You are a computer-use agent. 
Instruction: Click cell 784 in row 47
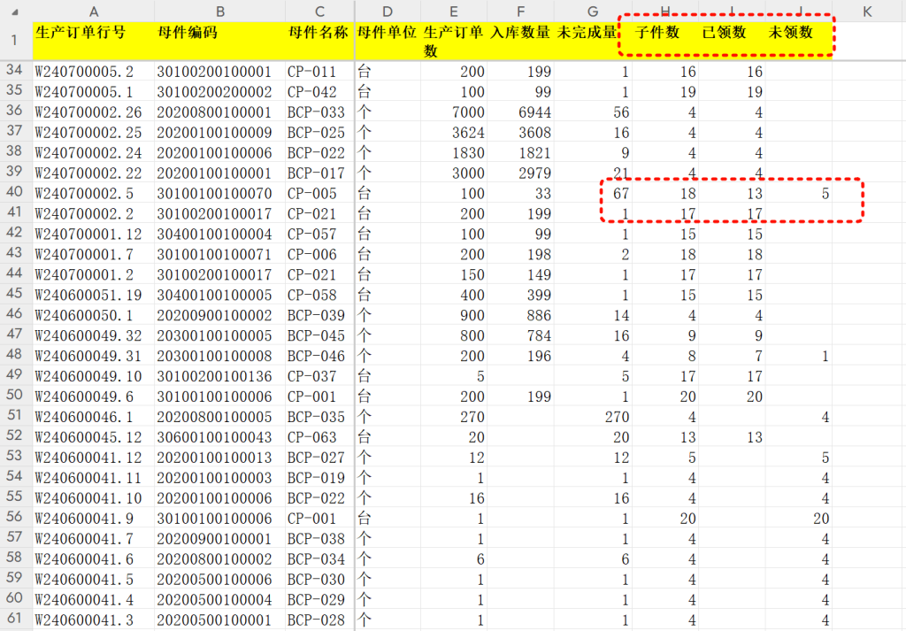click(x=520, y=335)
